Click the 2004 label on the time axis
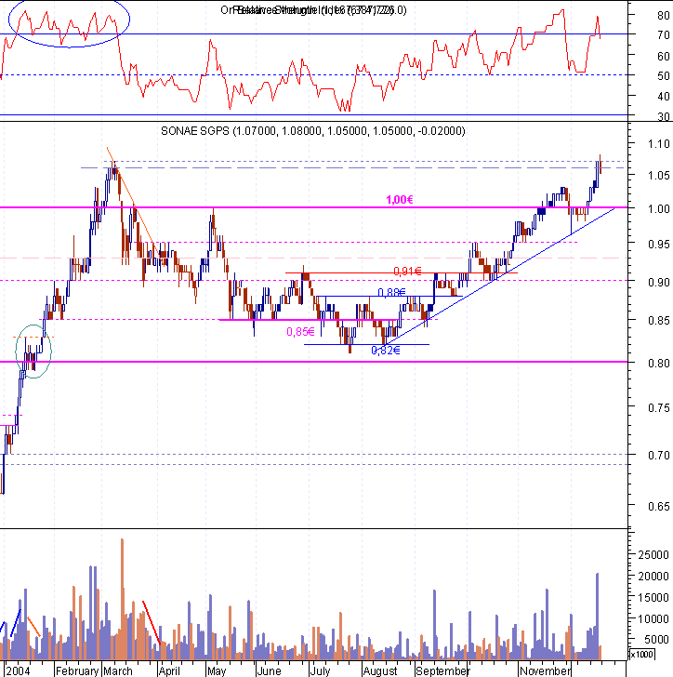This screenshot has height=677, width=673. click(x=19, y=670)
